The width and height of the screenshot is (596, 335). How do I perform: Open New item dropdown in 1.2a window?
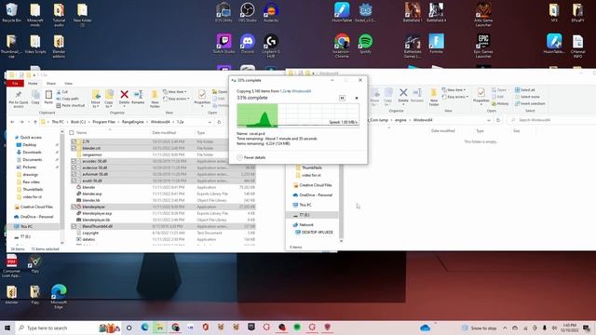point(174,92)
